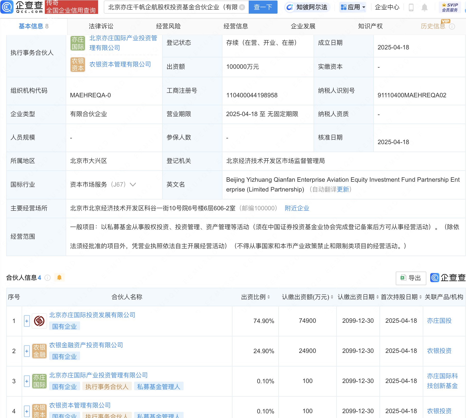
Task: Export partner list with 导出
Action: click(411, 278)
